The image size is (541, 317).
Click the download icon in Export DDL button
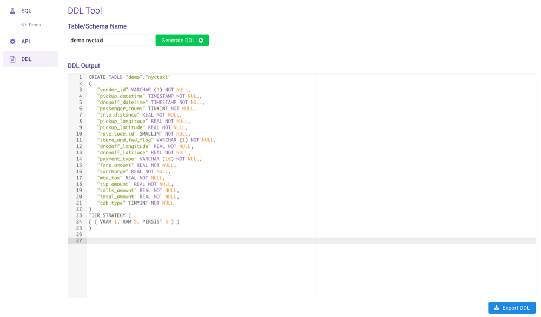point(496,307)
